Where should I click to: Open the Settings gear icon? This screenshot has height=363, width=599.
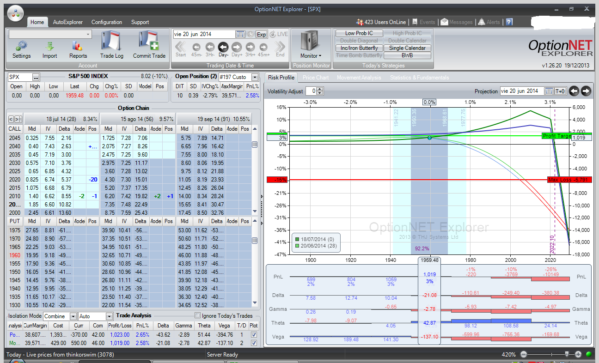[21, 46]
